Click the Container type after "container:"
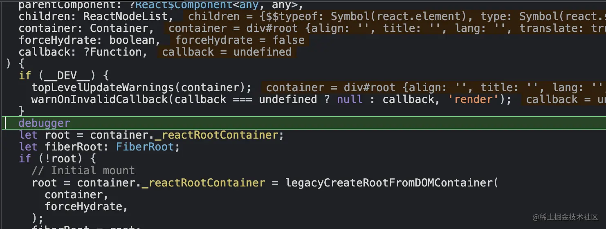Image resolution: width=606 pixels, height=229 pixels. pos(119,28)
